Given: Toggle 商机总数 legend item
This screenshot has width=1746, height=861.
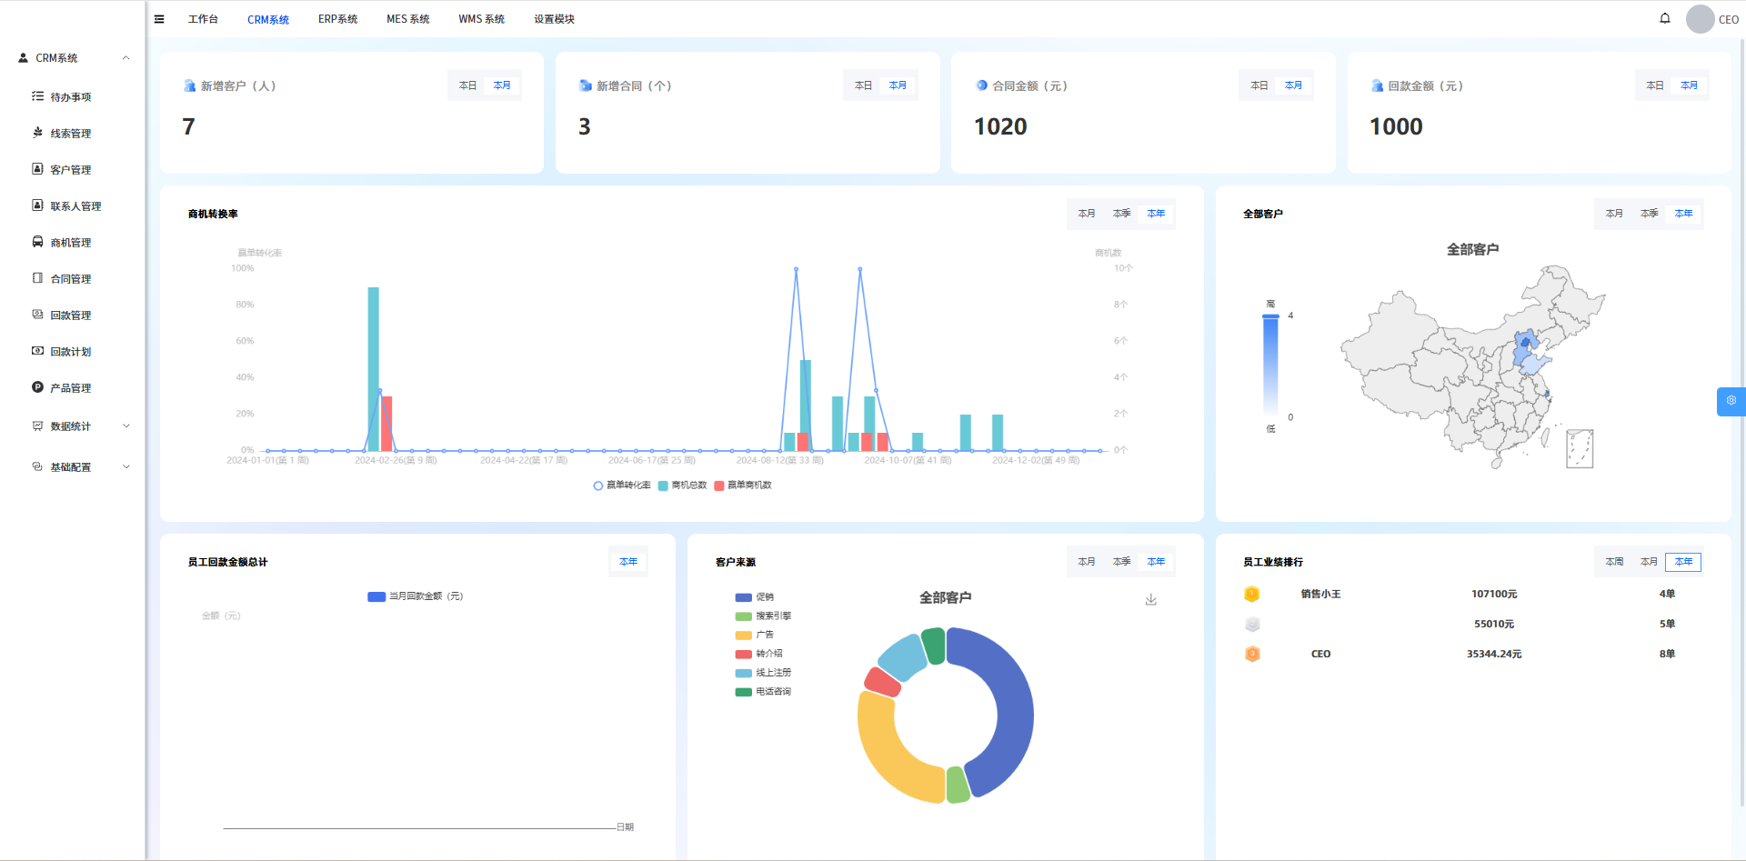Looking at the screenshot, I should click(683, 486).
